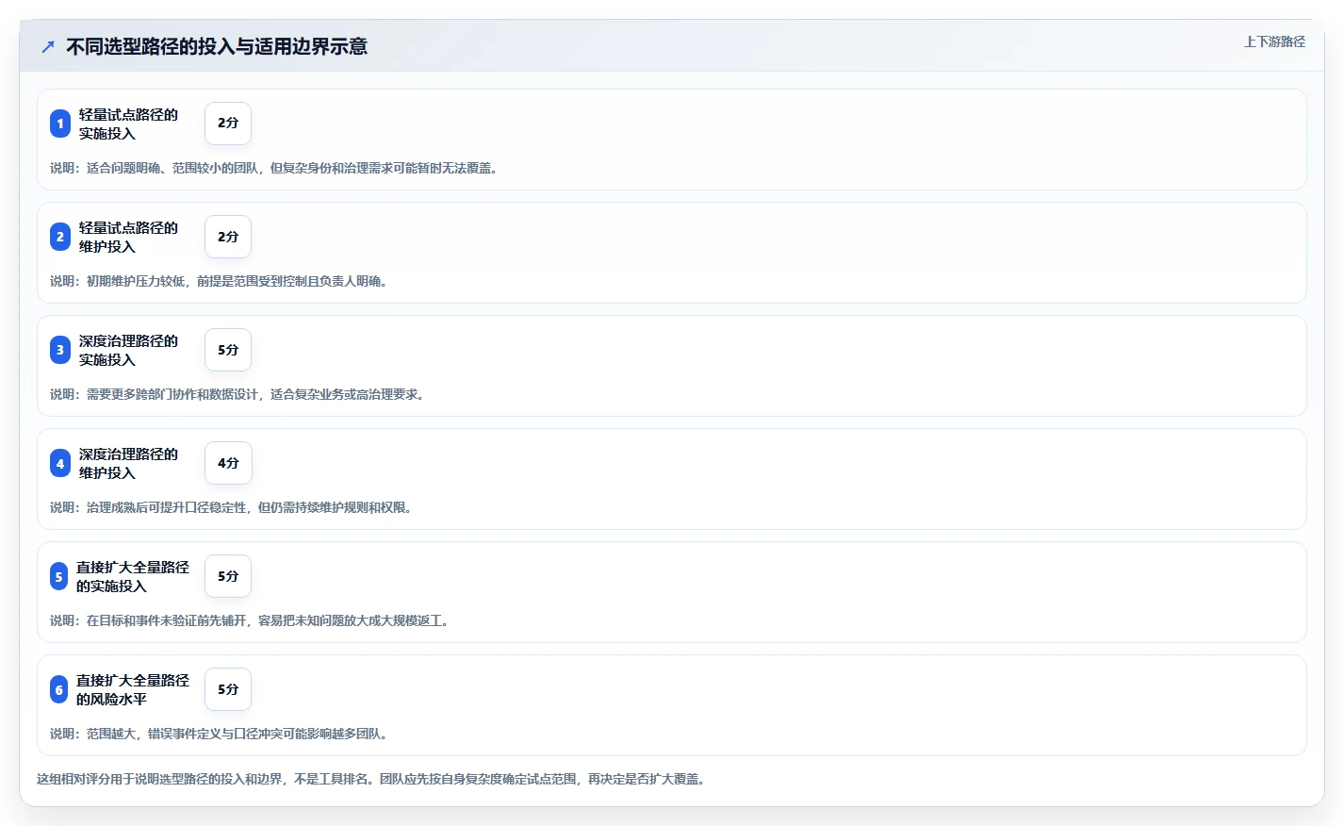Image resolution: width=1344 pixels, height=826 pixels.
Task: Click the 4分 score for 深度治理路径的维护投入
Action: pos(228,463)
